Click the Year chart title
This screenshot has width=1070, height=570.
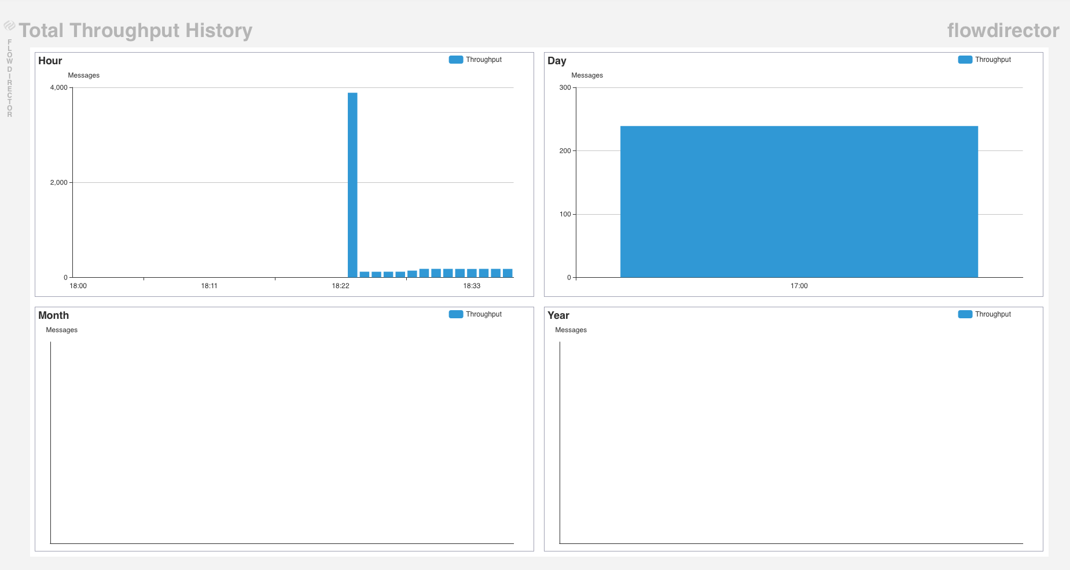(x=558, y=315)
